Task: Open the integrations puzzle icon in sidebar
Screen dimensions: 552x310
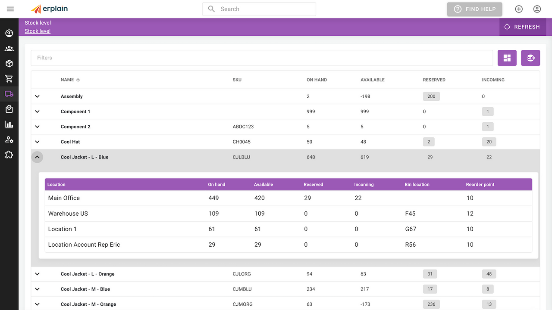Action: click(9, 155)
